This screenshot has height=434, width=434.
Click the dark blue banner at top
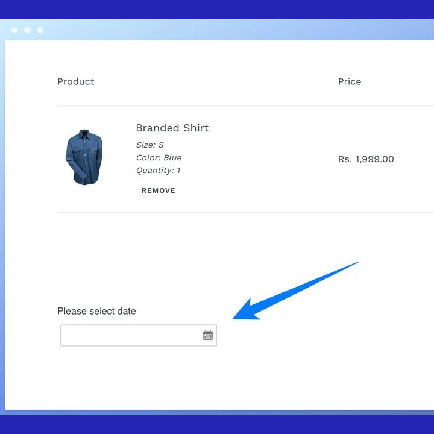217,8
